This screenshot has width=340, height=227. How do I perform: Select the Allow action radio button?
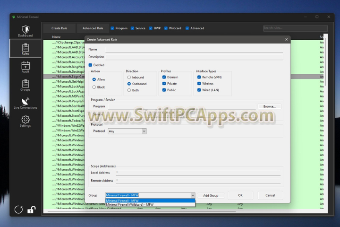(x=94, y=79)
